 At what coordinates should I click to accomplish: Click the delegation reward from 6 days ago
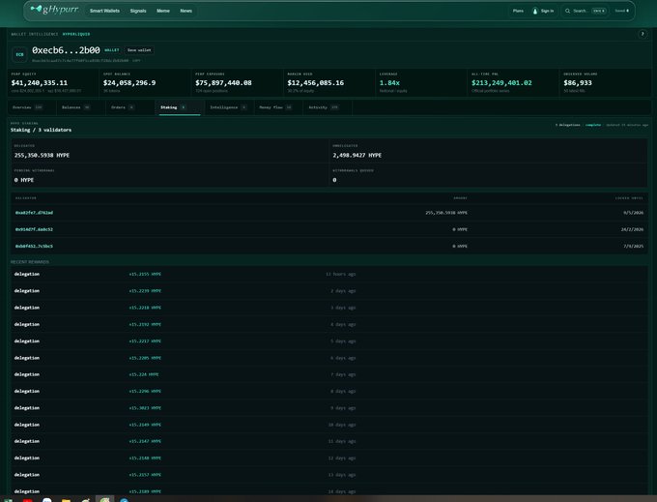(328, 358)
